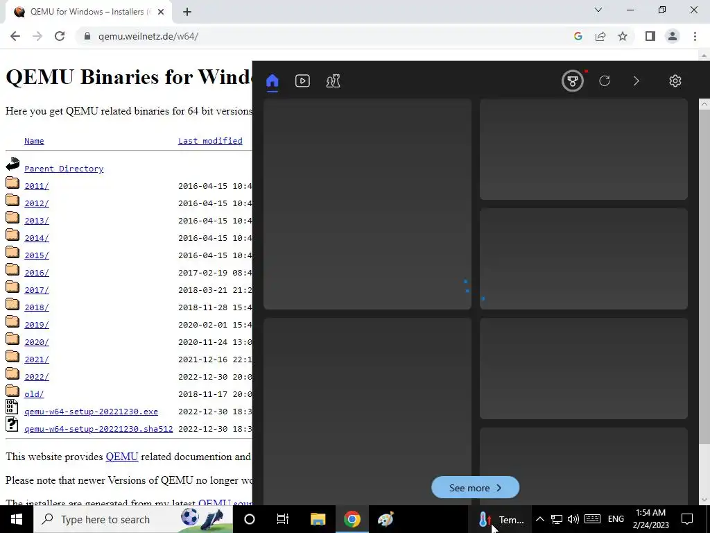Toggle Chrome side panel

click(x=650, y=36)
